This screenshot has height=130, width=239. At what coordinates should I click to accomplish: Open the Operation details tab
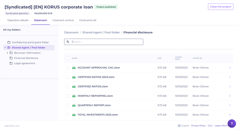18,20
